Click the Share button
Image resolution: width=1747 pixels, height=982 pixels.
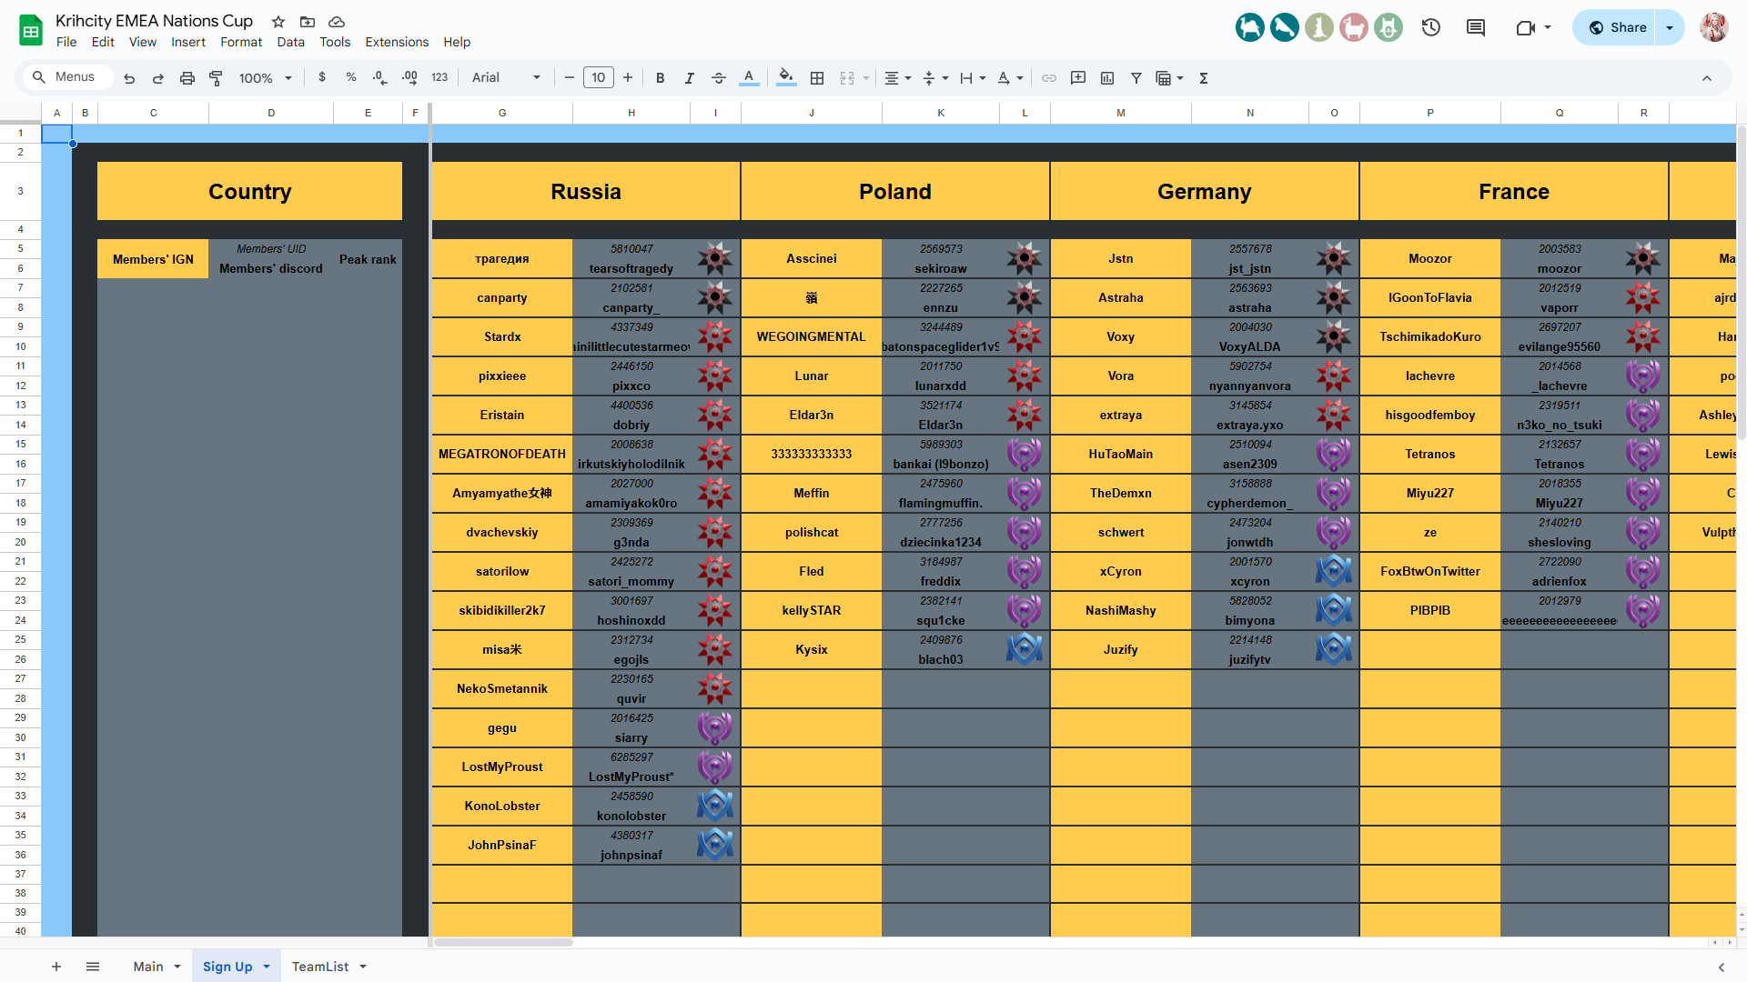pyautogui.click(x=1618, y=27)
